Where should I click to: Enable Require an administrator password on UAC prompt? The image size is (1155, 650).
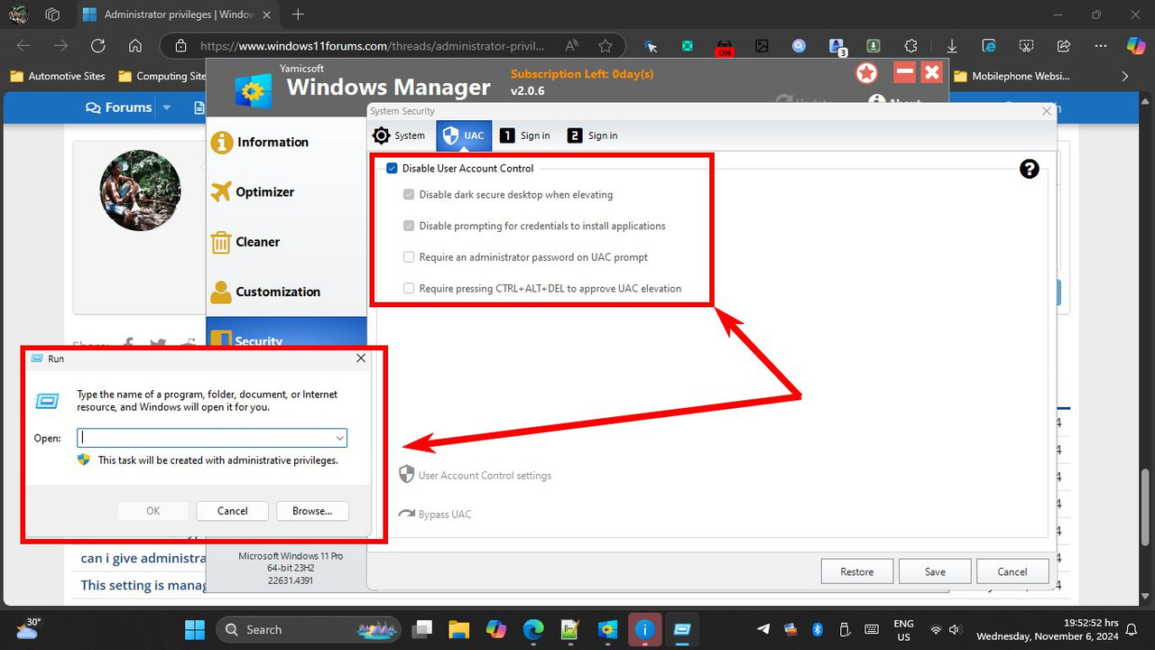click(x=409, y=256)
